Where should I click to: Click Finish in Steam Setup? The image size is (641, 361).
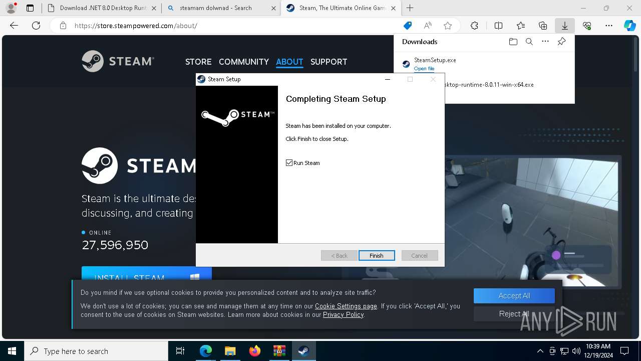pyautogui.click(x=377, y=256)
